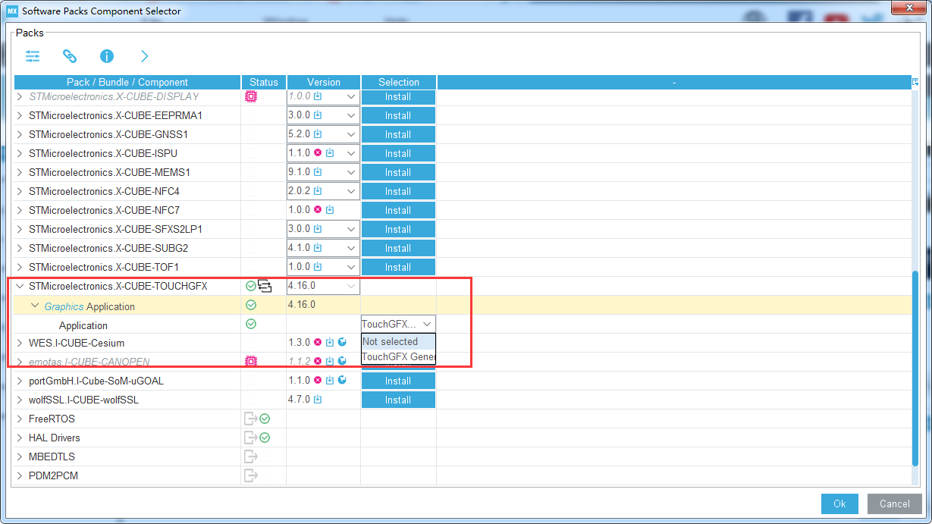Screen dimensions: 932x524
Task: Choose "TouchGFX Generator" in the dropdown list
Action: tap(398, 356)
